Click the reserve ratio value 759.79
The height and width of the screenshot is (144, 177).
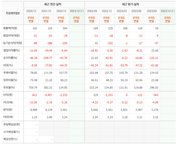click(x=33, y=88)
